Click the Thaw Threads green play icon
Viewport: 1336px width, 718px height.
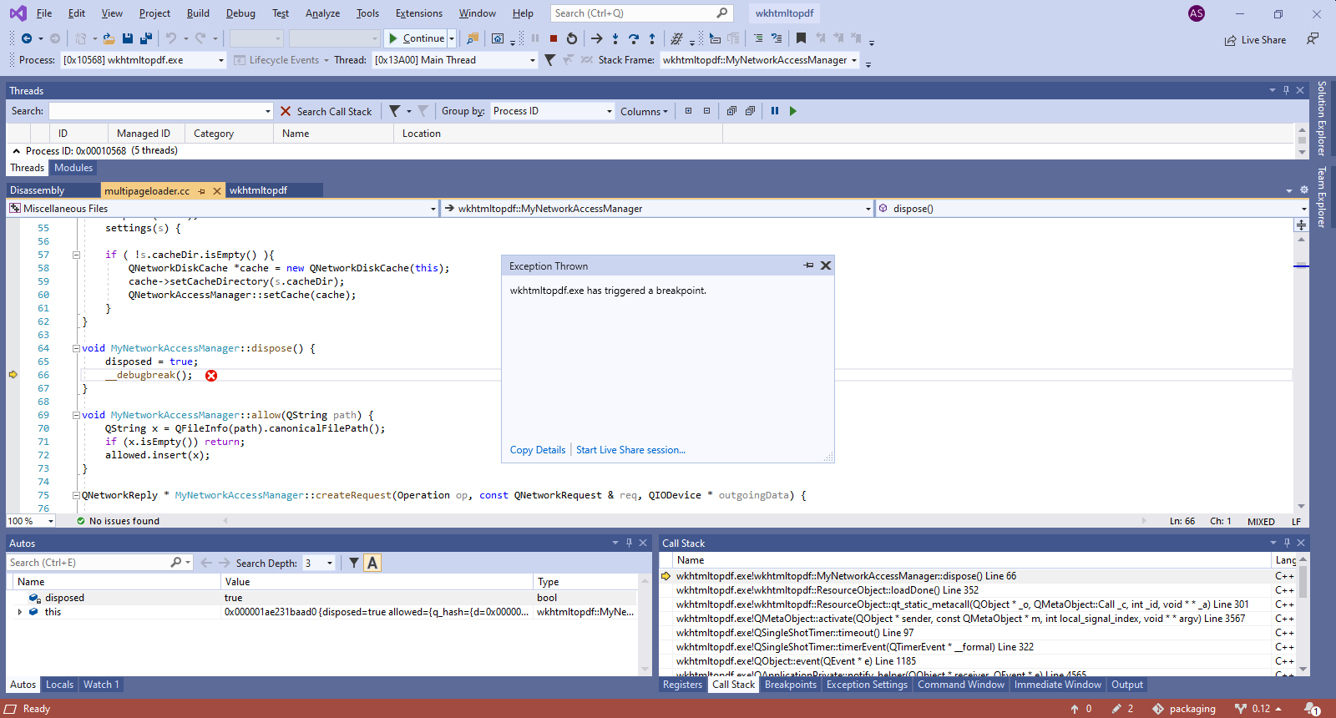pyautogui.click(x=793, y=111)
